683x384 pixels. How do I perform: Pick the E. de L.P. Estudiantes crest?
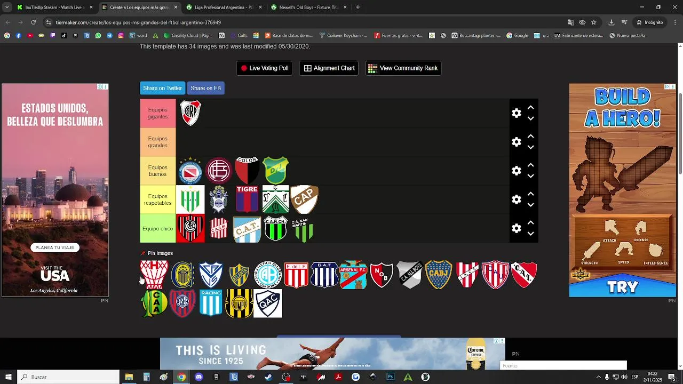coord(296,275)
